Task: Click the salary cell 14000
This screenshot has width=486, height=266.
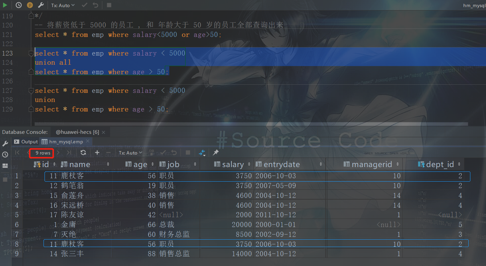Action: [x=242, y=254]
